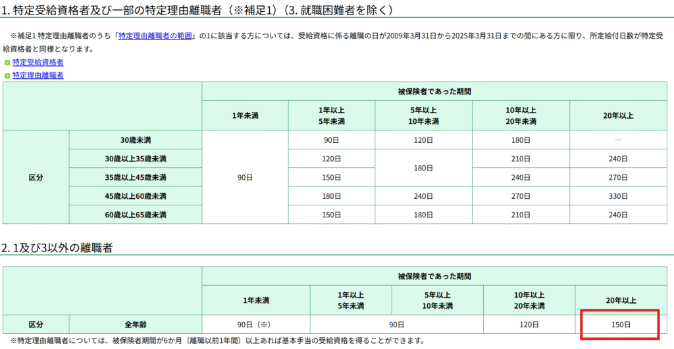The image size is (674, 349).
Task: Click 120日 in the 30歳以上35歳未満 row
Action: click(x=332, y=159)
